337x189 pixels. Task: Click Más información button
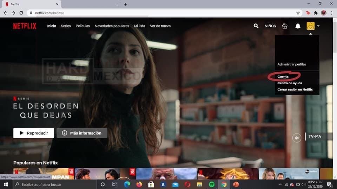coord(82,133)
